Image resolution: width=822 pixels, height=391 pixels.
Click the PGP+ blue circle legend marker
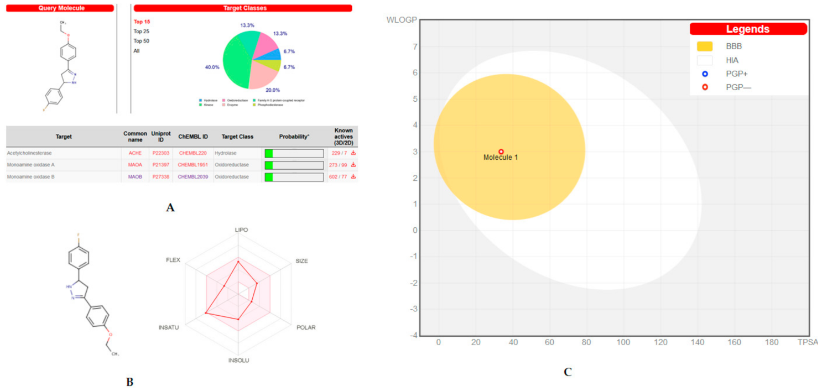[x=705, y=74]
